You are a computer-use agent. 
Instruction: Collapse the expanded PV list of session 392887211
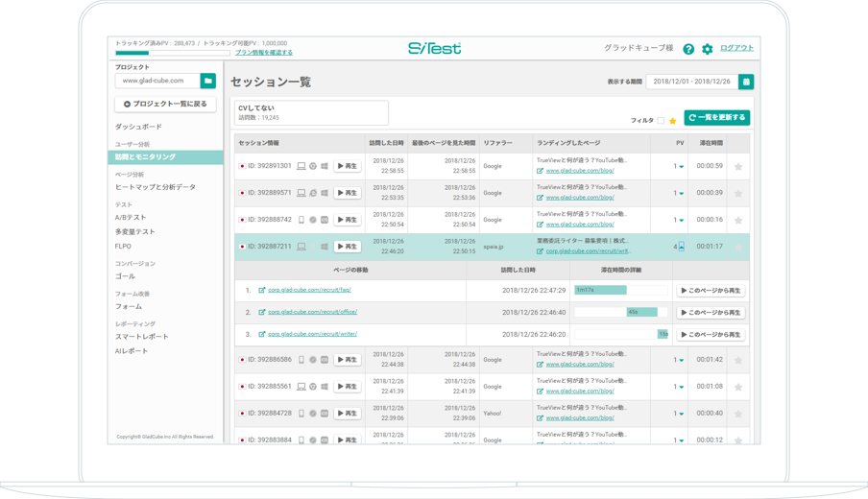(x=682, y=247)
